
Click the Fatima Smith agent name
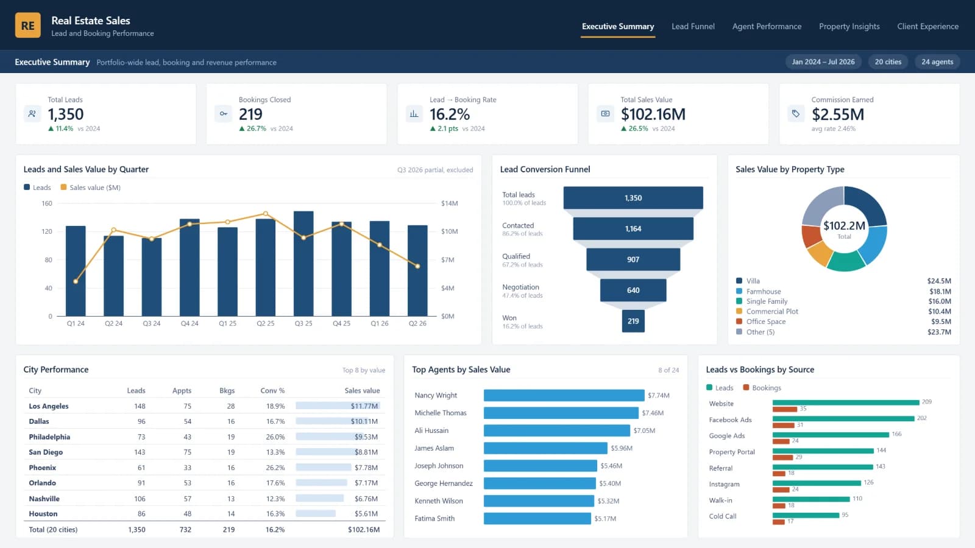click(x=434, y=519)
